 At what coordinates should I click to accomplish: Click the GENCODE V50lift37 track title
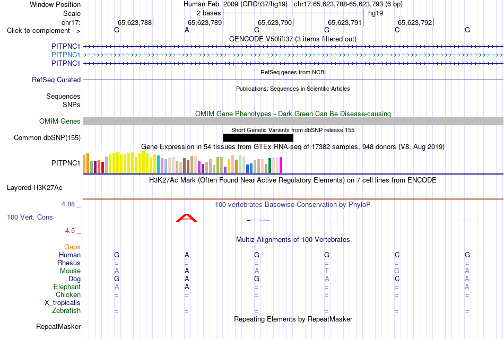pyautogui.click(x=293, y=39)
